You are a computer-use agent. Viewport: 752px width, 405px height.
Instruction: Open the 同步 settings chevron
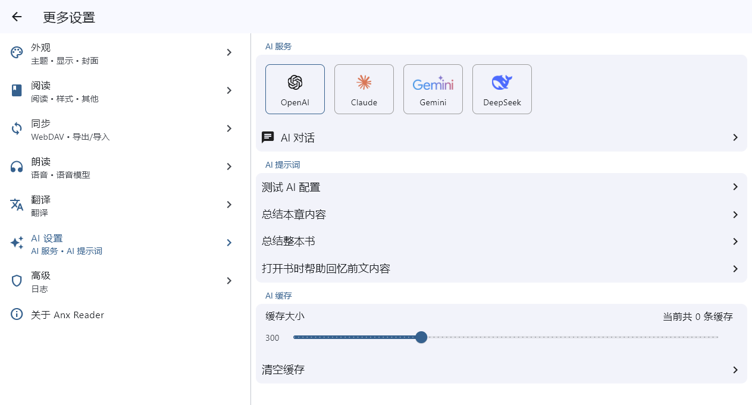[x=229, y=128]
